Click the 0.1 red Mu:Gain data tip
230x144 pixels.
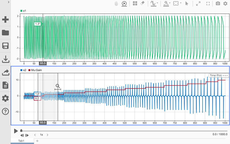pyautogui.click(x=37, y=98)
